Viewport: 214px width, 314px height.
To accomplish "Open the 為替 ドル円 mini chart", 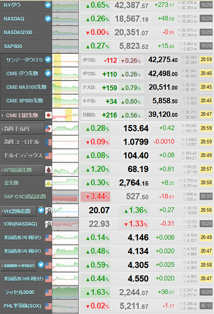I will [x=65, y=128].
